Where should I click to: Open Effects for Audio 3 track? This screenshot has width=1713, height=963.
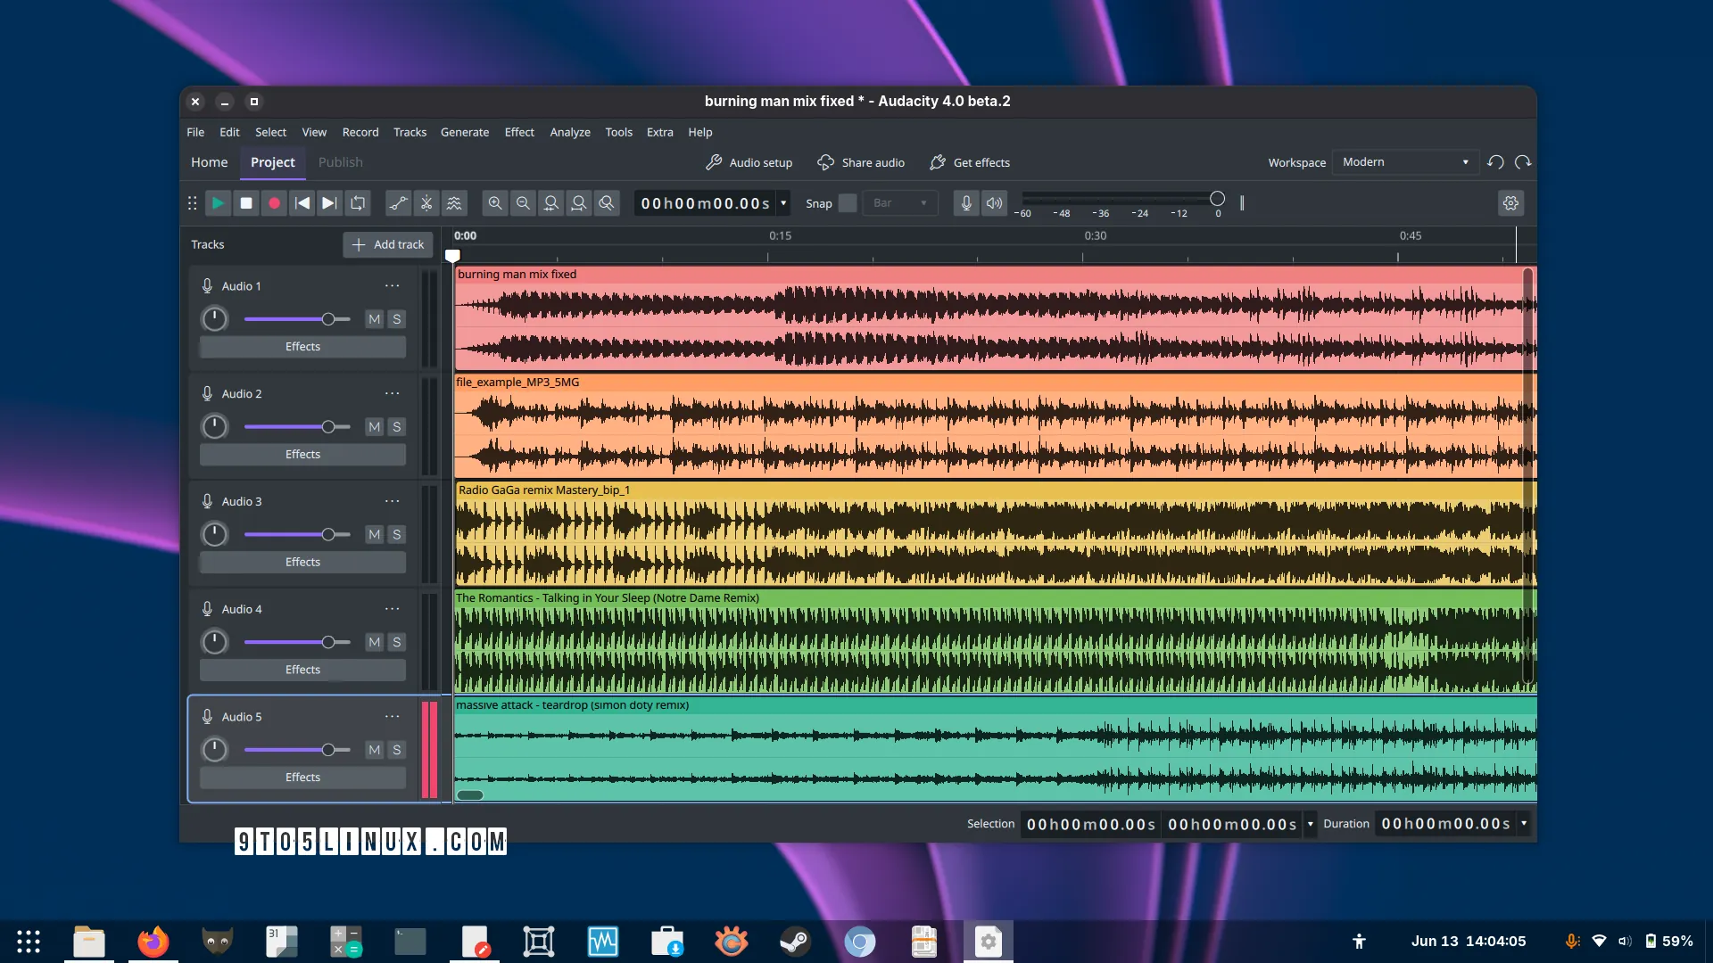[302, 562]
